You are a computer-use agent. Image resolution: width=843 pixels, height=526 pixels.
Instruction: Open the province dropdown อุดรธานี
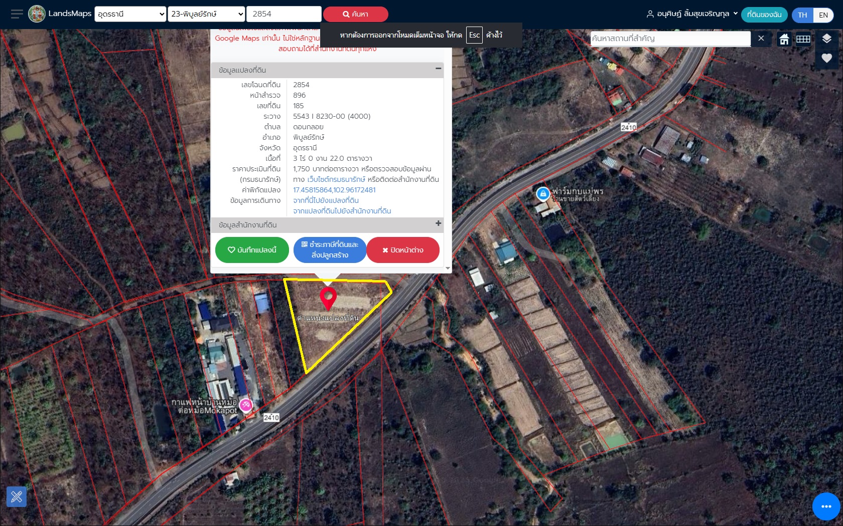tap(130, 14)
